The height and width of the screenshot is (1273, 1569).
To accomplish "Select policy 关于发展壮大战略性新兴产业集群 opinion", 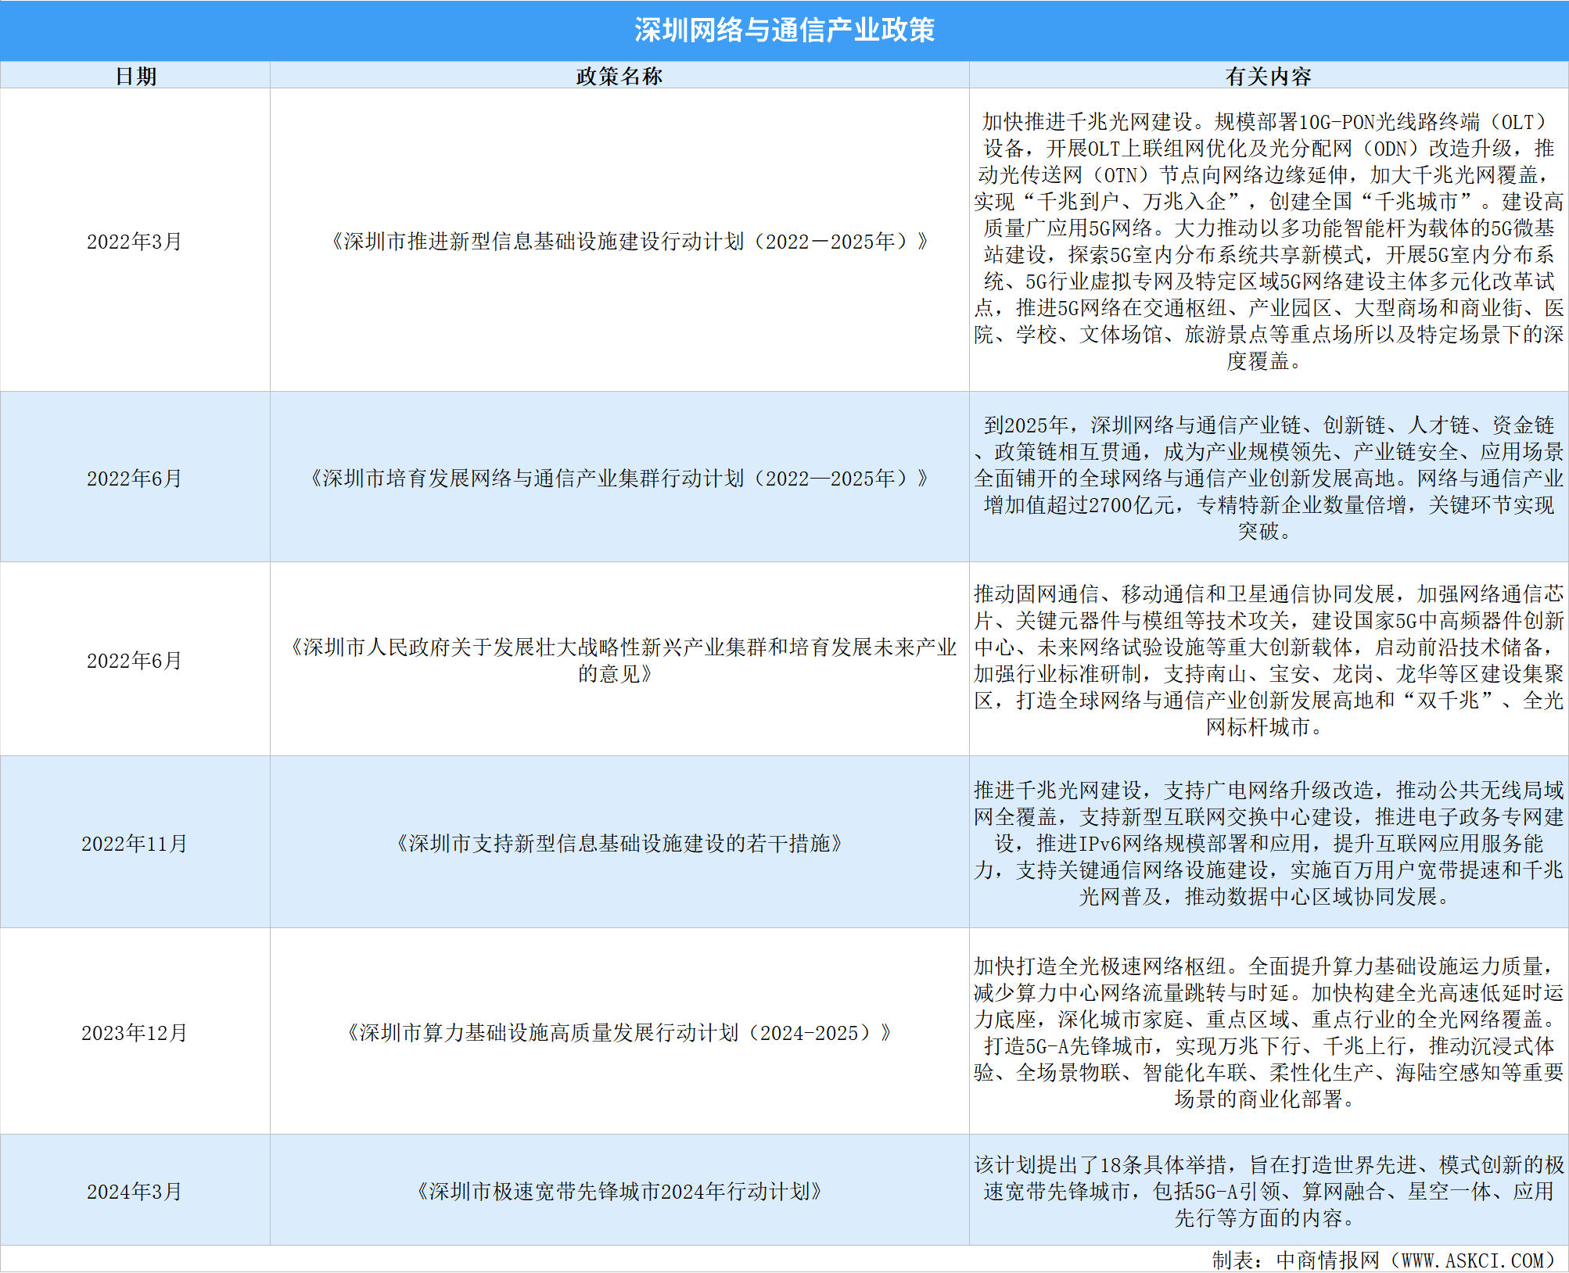I will 619,660.
